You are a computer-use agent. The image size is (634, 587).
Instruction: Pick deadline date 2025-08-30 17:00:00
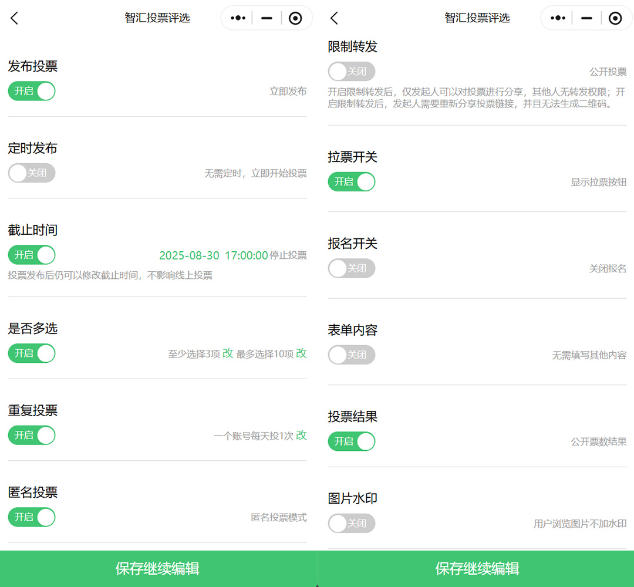[214, 255]
